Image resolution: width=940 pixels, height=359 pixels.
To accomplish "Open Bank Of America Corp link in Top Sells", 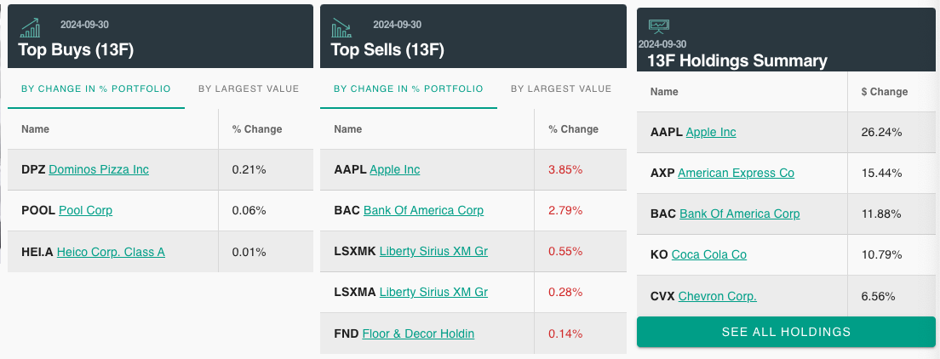I will tap(424, 210).
